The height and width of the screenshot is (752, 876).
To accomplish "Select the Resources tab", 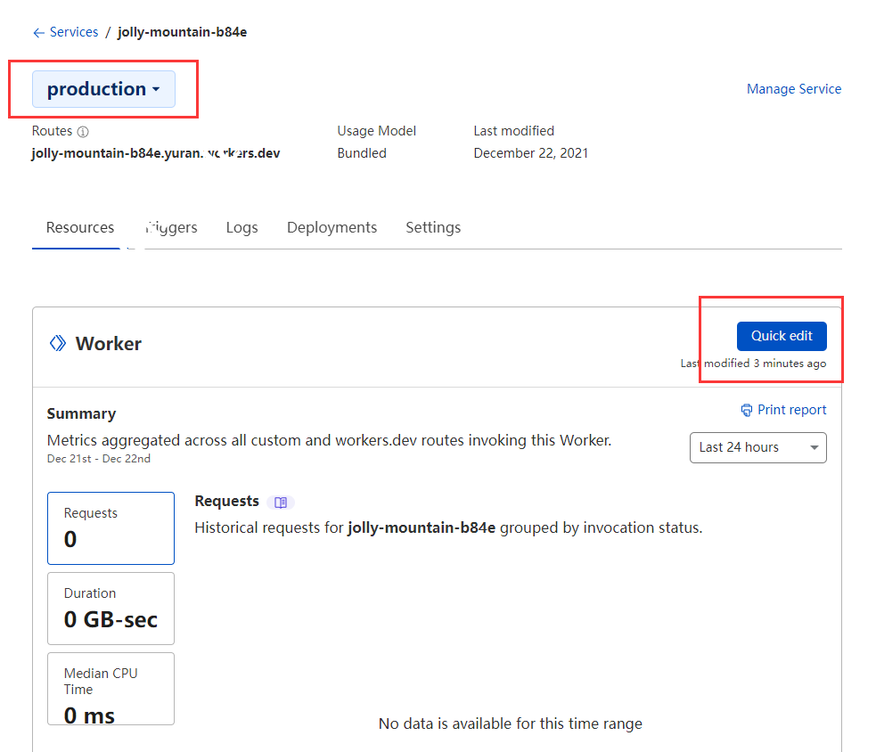I will point(80,227).
